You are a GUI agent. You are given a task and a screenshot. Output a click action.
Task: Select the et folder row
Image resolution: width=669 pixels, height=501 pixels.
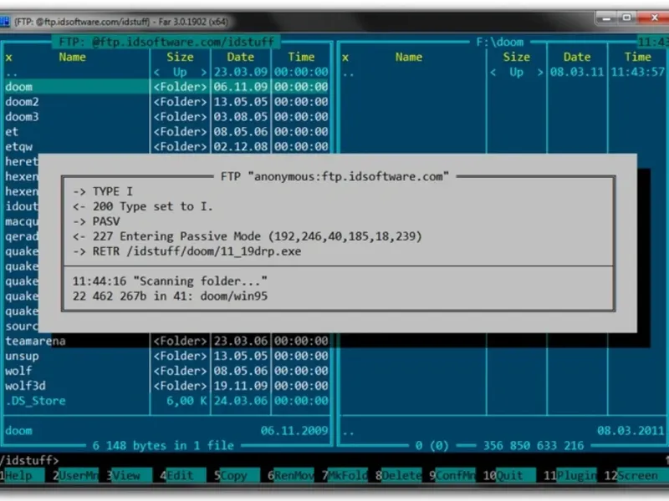166,132
